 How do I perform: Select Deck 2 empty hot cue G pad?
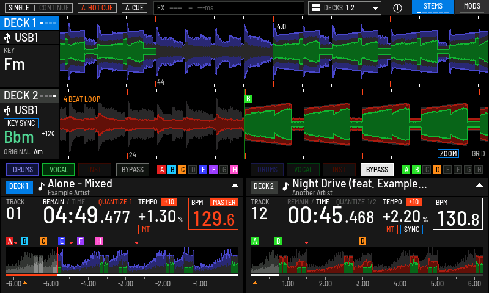tap(468, 170)
